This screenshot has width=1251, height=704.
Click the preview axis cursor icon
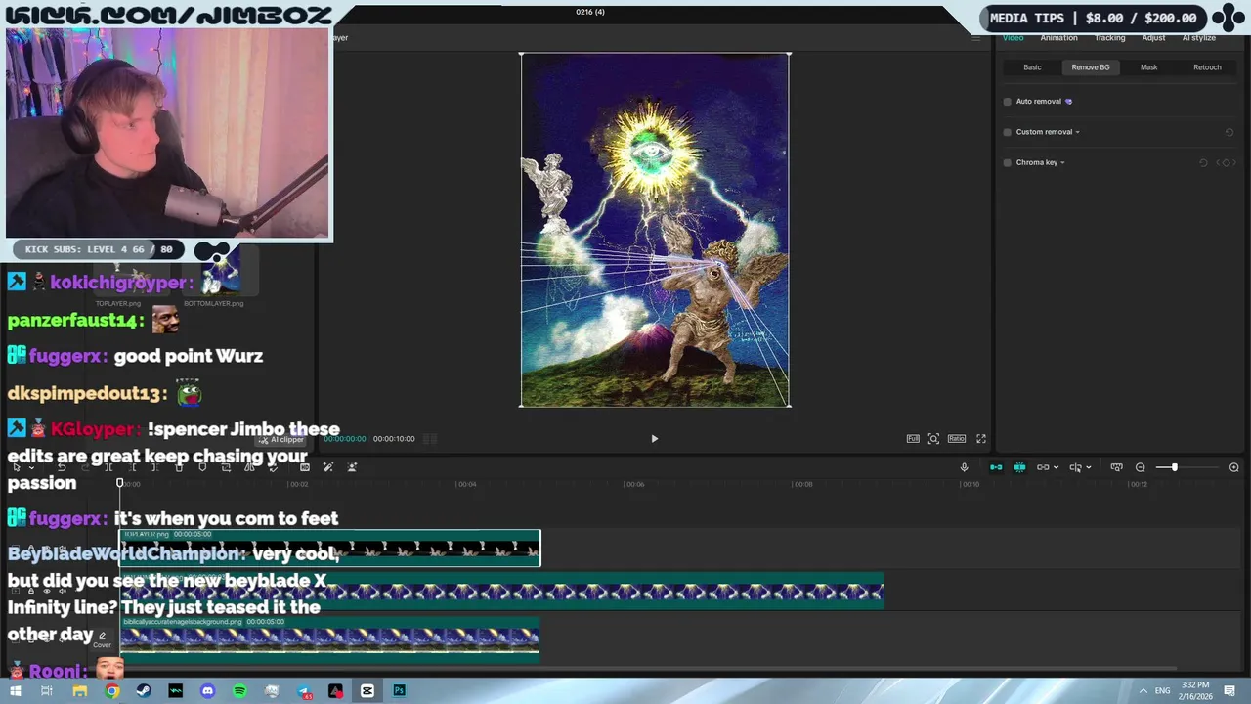point(1075,467)
